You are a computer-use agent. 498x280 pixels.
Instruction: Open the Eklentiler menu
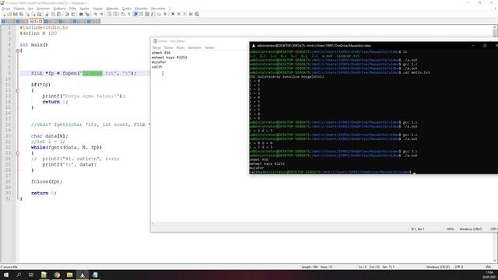[x=142, y=9]
